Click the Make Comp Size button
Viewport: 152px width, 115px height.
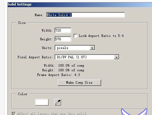tap(79, 82)
